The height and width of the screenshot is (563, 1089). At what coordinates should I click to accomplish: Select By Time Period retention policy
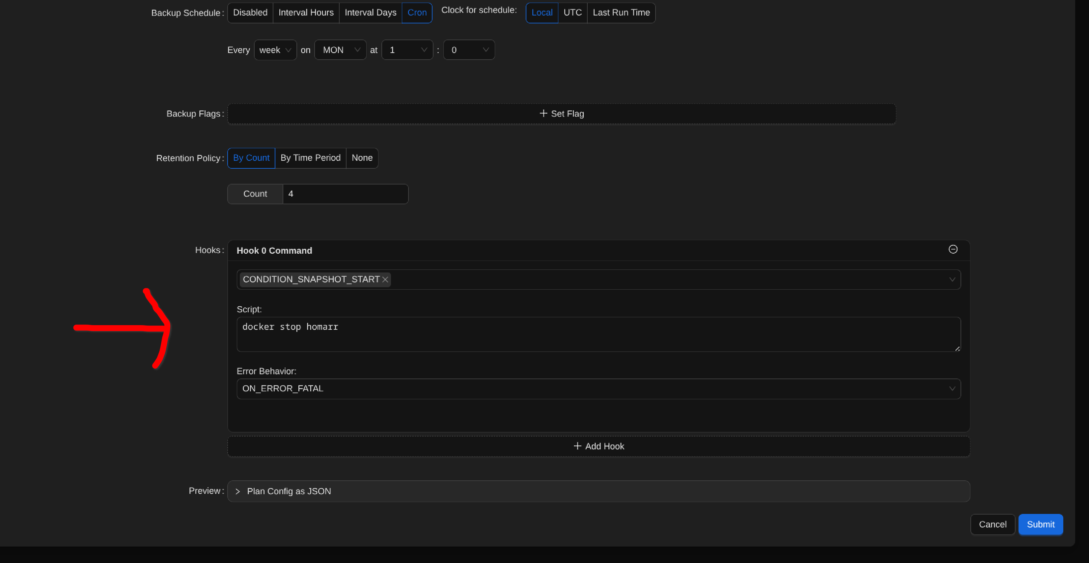310,158
